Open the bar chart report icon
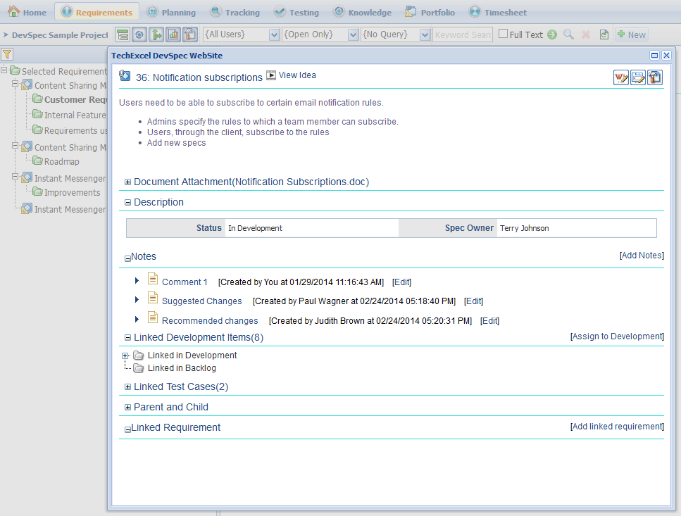Viewport: 681px width, 516px height. 173,34
